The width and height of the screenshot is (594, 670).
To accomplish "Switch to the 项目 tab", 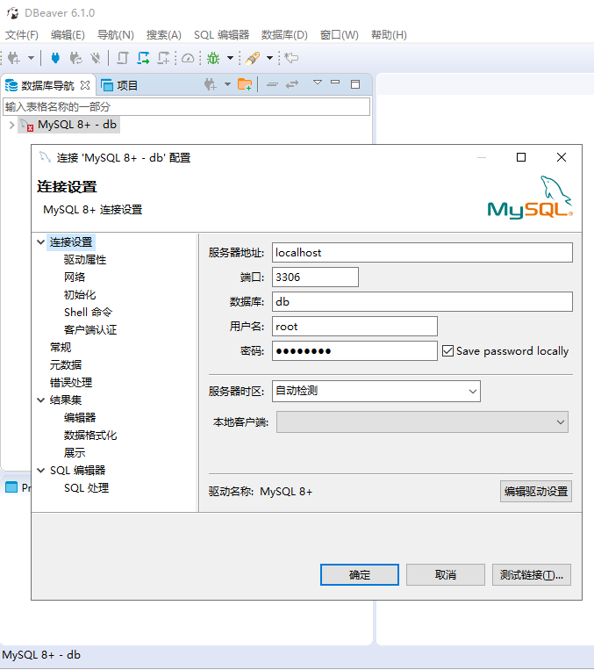I will point(120,85).
